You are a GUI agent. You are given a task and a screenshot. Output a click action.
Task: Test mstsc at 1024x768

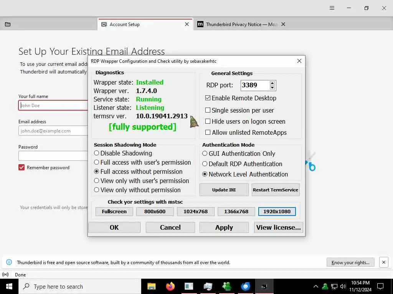(x=195, y=211)
